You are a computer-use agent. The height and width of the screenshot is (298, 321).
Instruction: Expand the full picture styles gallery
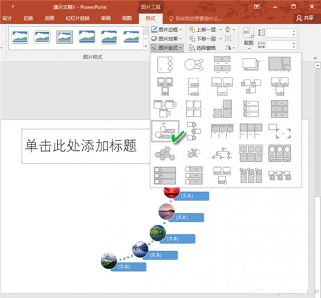[x=146, y=46]
